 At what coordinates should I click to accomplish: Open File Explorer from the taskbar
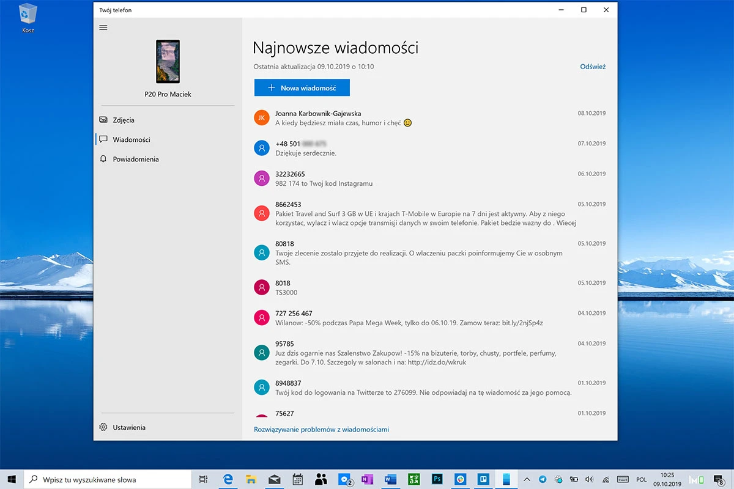coord(251,480)
